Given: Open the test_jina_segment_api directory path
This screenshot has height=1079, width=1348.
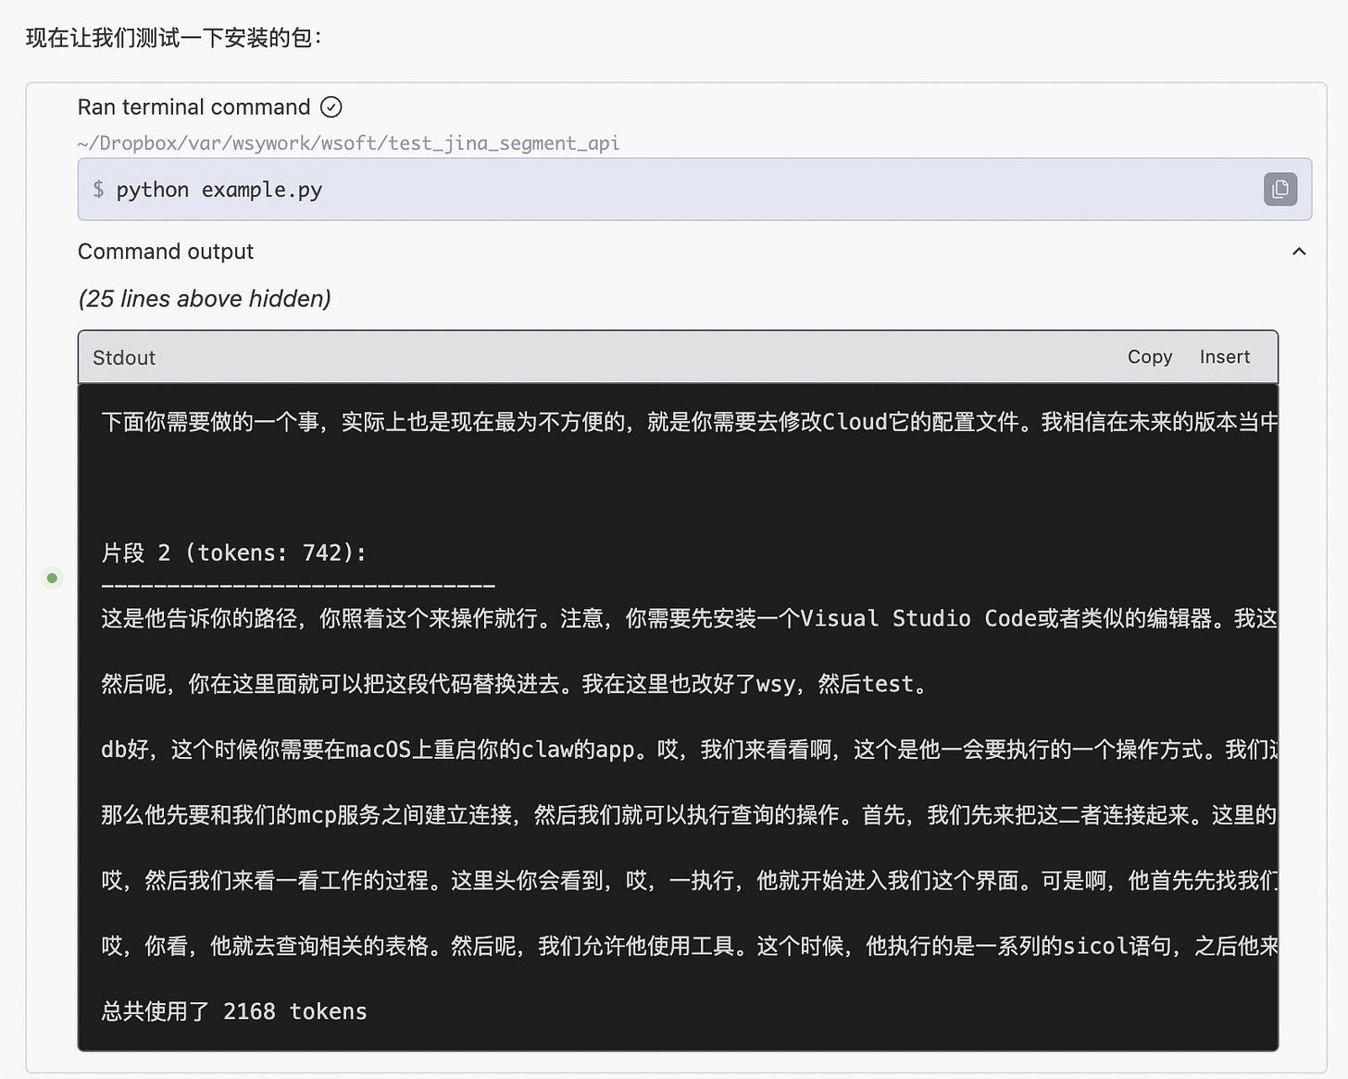Looking at the screenshot, I should pyautogui.click(x=349, y=143).
